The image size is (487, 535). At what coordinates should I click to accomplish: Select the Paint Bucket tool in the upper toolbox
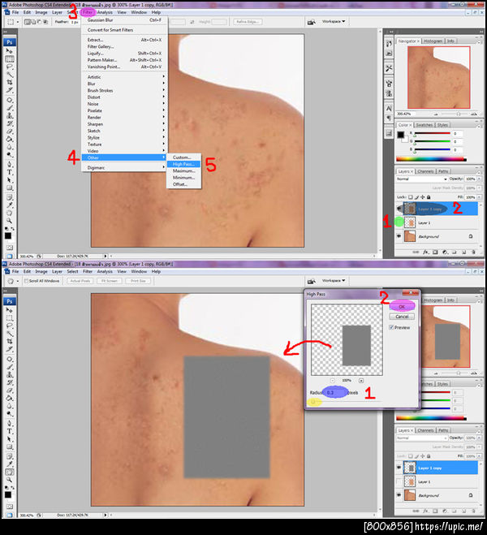pyautogui.click(x=9, y=140)
